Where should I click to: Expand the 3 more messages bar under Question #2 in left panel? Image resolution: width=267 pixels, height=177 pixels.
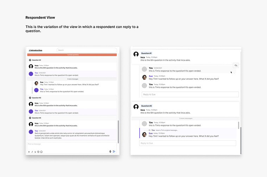(x=72, y=79)
